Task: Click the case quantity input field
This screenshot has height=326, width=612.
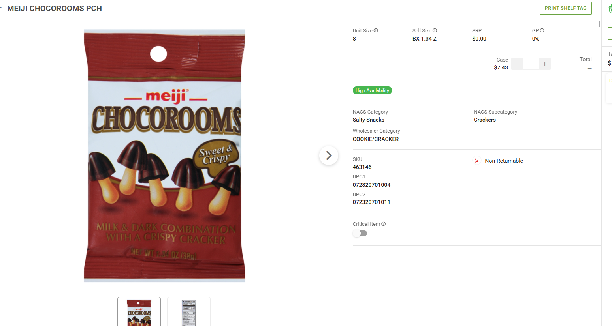Action: click(x=531, y=64)
